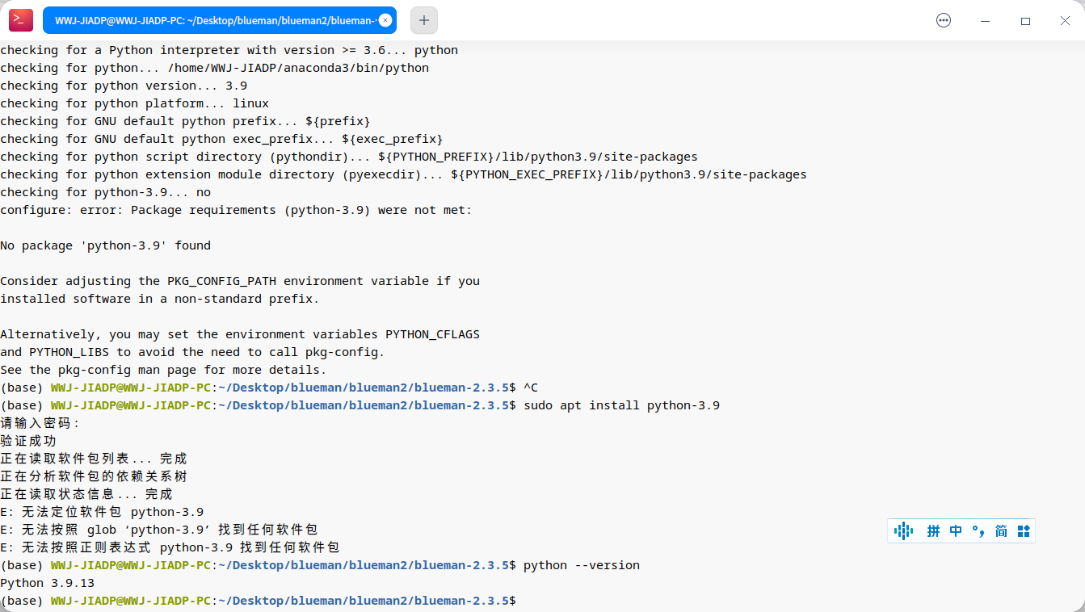The width and height of the screenshot is (1085, 612).
Task: Click the voice input icon on the IME bar
Action: pyautogui.click(x=903, y=530)
